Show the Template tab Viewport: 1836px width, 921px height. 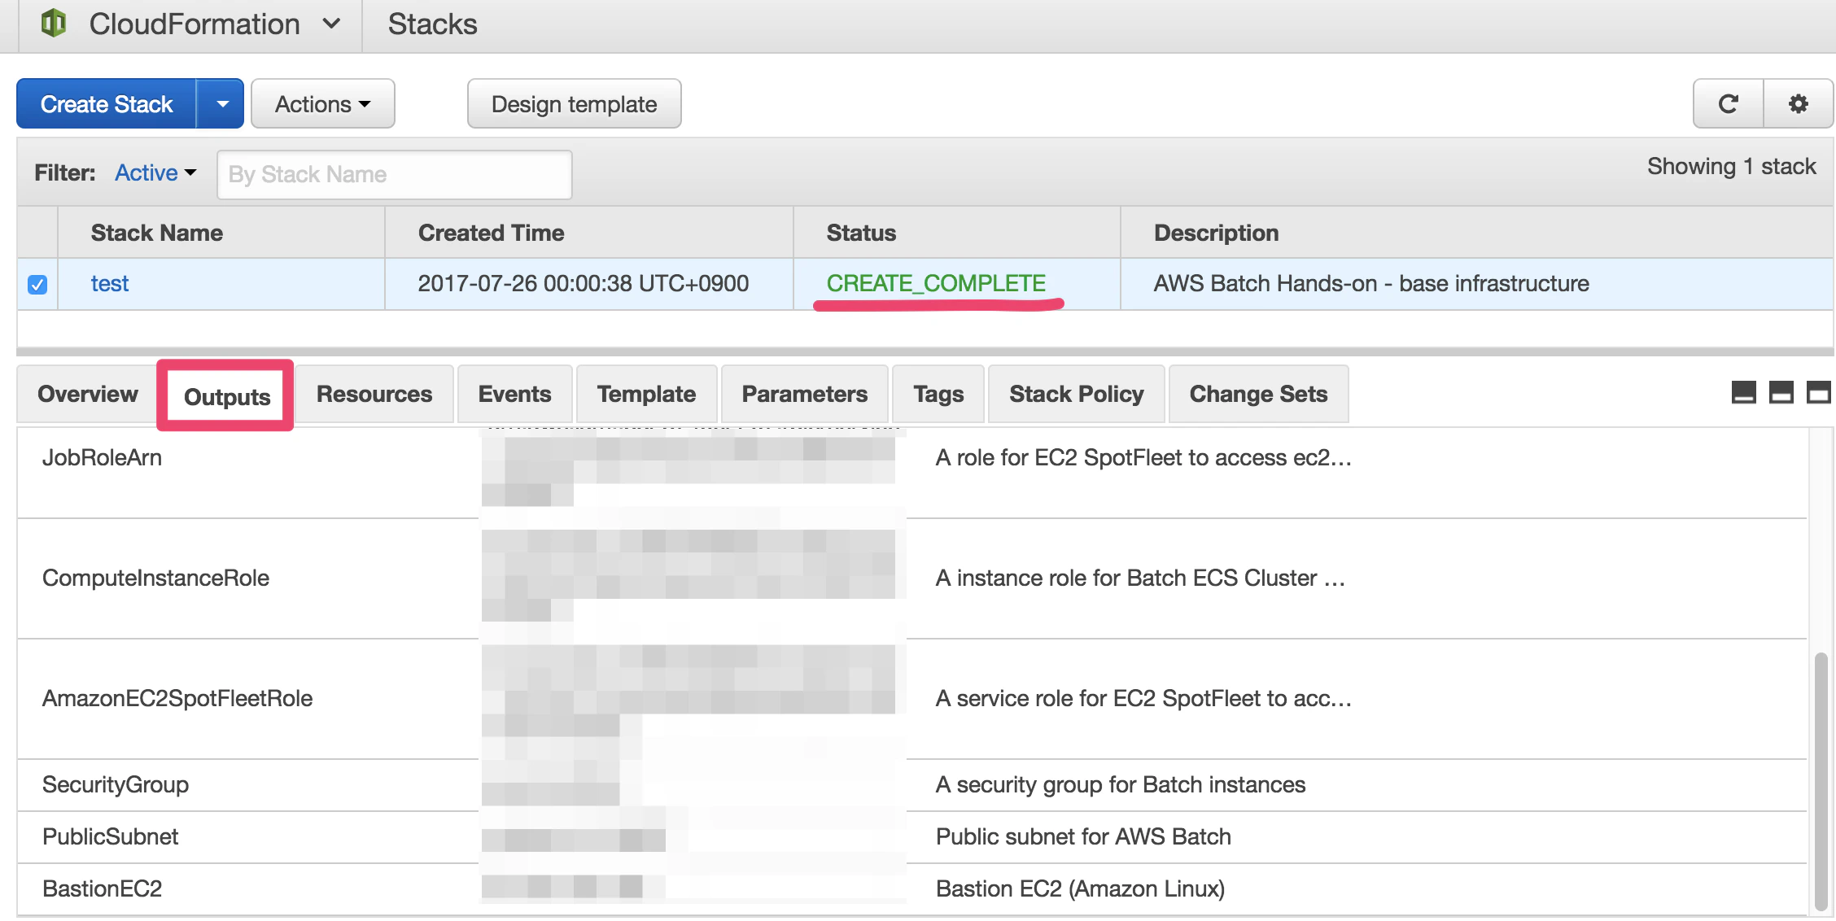pos(646,394)
